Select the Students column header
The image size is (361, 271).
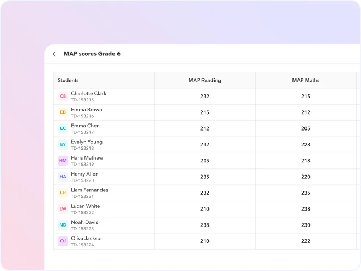coord(69,81)
